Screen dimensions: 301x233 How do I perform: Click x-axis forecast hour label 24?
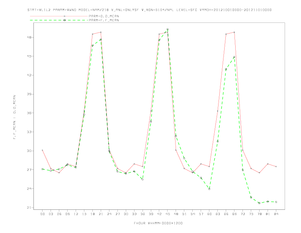tap(109, 214)
